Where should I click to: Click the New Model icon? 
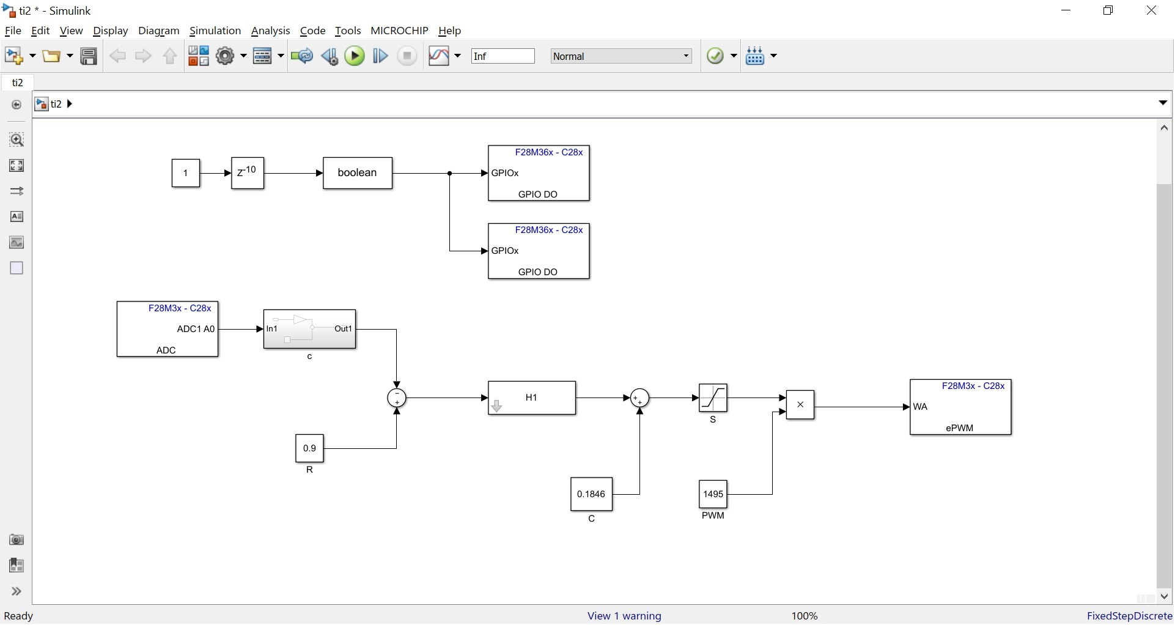[13, 56]
